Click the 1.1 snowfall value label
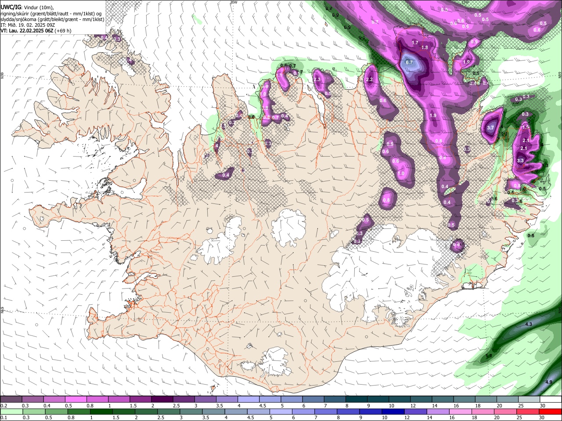Image resolution: width=562 pixels, height=421 pixels. (x=279, y=75)
